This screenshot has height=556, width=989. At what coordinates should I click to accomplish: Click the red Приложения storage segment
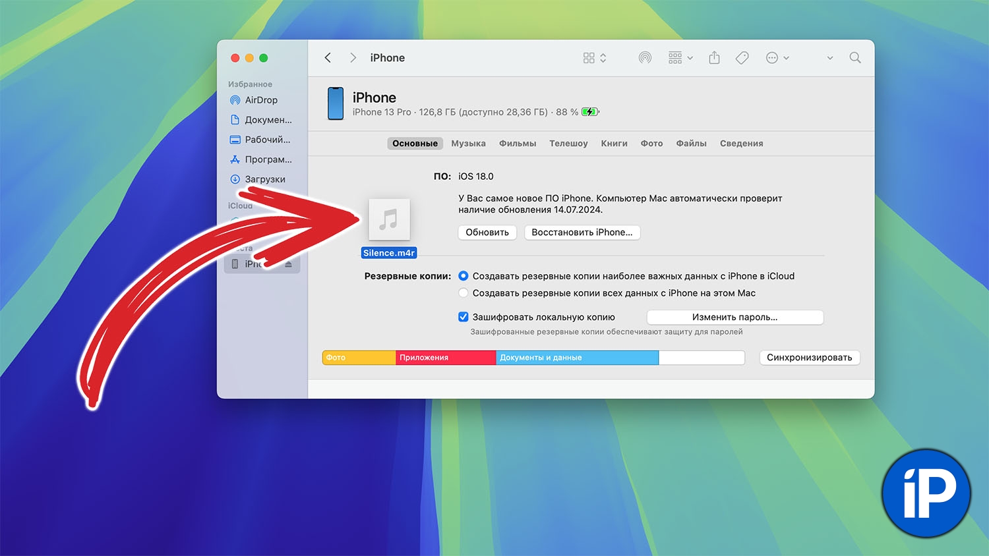point(446,358)
